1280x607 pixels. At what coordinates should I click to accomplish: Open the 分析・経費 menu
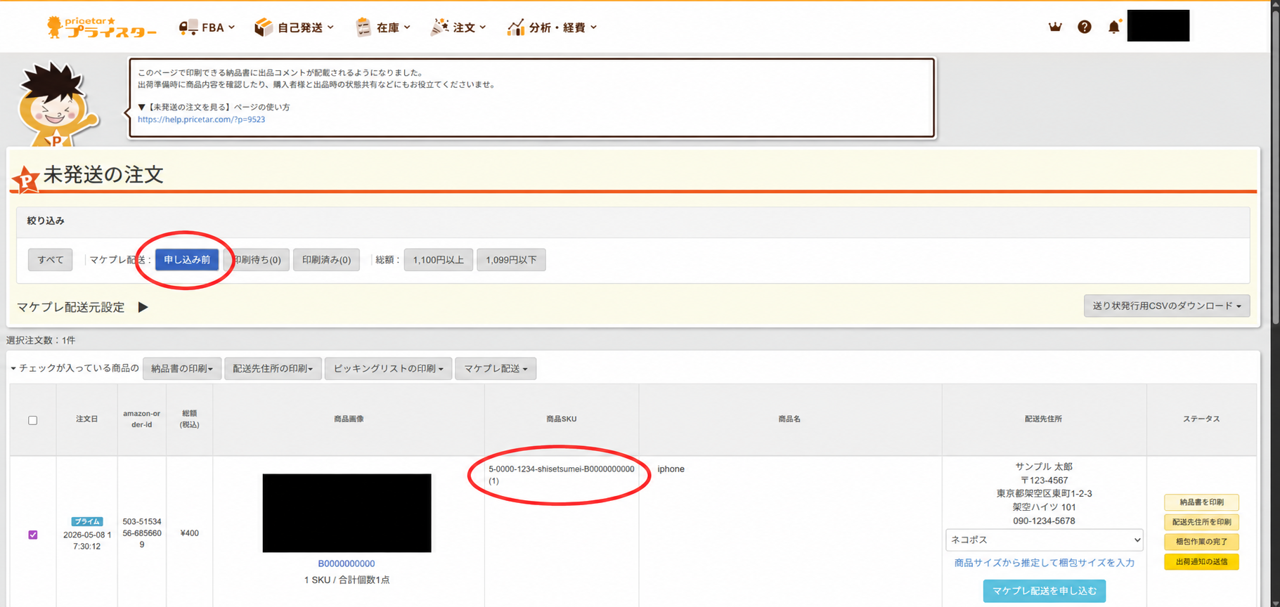pos(552,27)
